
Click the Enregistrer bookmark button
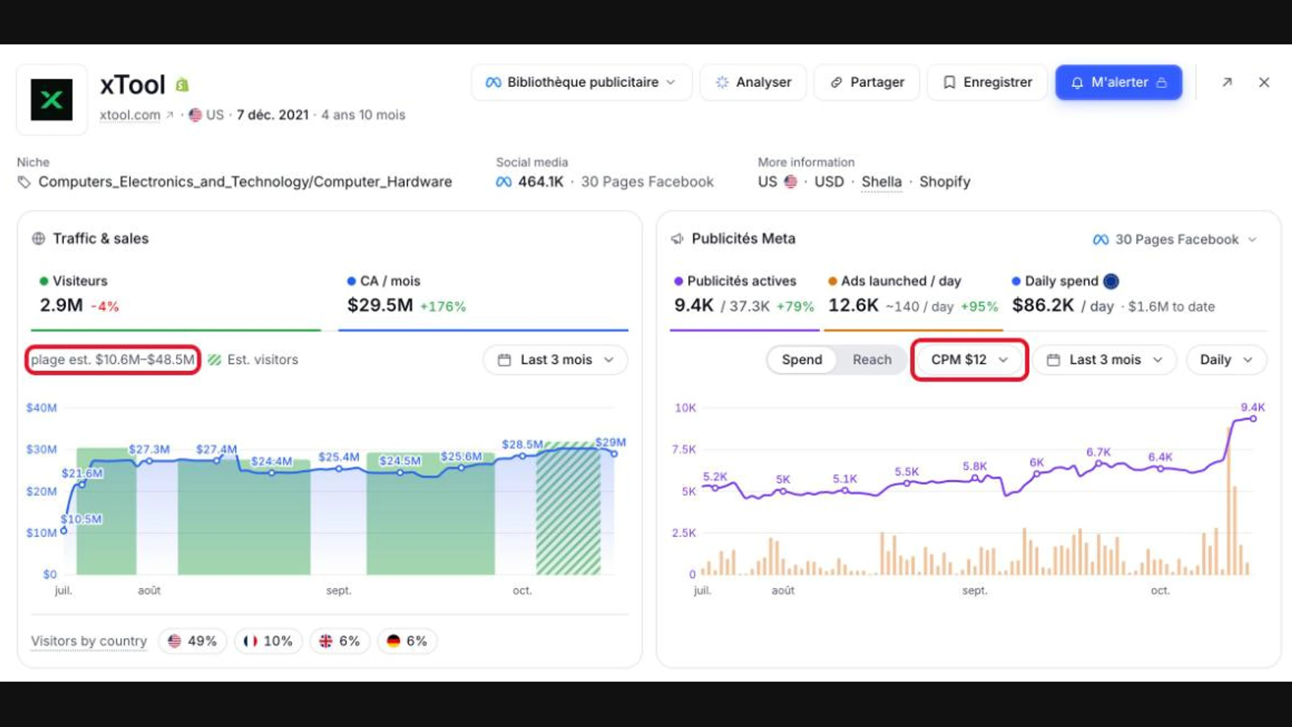pyautogui.click(x=987, y=82)
